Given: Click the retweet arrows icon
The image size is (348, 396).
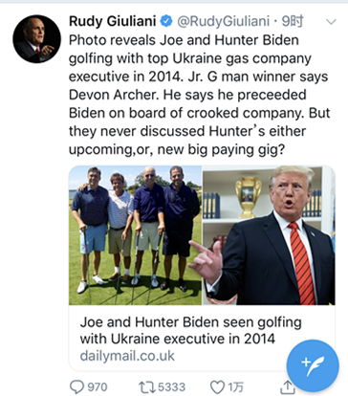Looking at the screenshot, I should [x=147, y=387].
